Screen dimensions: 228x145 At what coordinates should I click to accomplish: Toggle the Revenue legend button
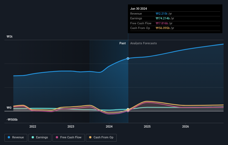[x=16, y=138]
